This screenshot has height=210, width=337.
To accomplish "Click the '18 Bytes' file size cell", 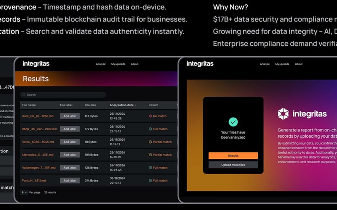I will click(91, 142).
